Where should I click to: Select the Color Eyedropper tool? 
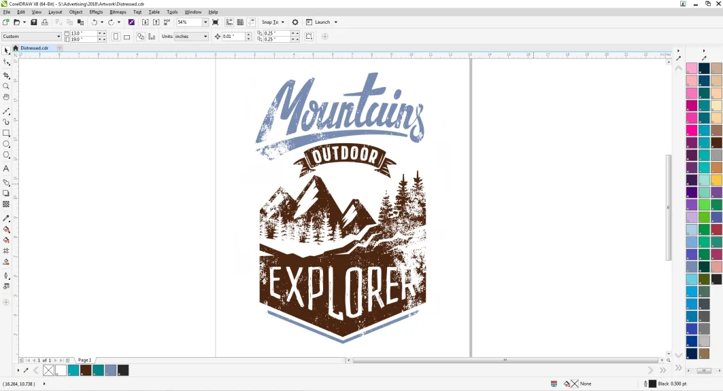[6, 218]
